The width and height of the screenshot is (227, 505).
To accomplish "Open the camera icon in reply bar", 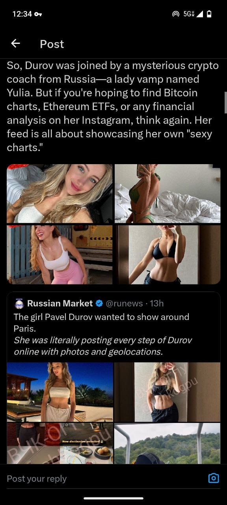I will click(213, 478).
